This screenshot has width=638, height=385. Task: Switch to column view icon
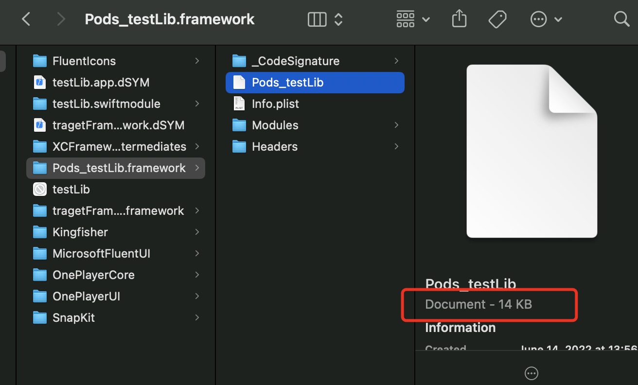click(x=317, y=19)
